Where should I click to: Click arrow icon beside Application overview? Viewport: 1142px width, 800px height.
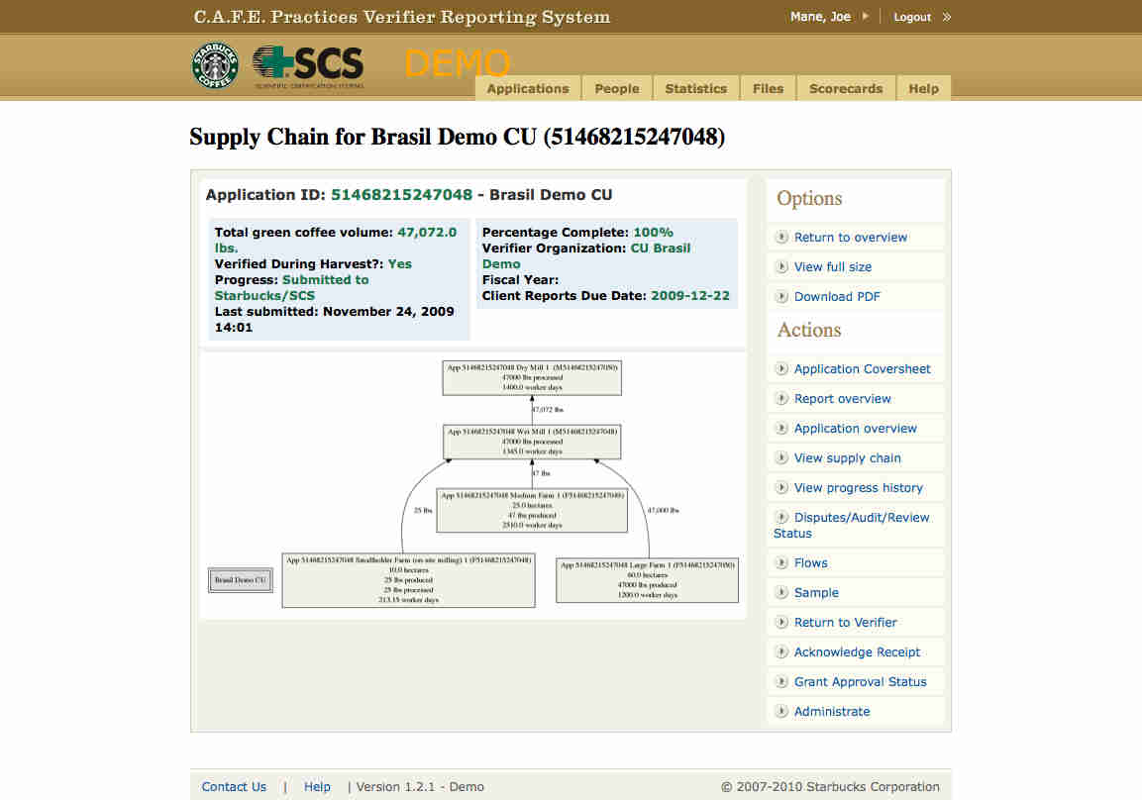coord(781,428)
